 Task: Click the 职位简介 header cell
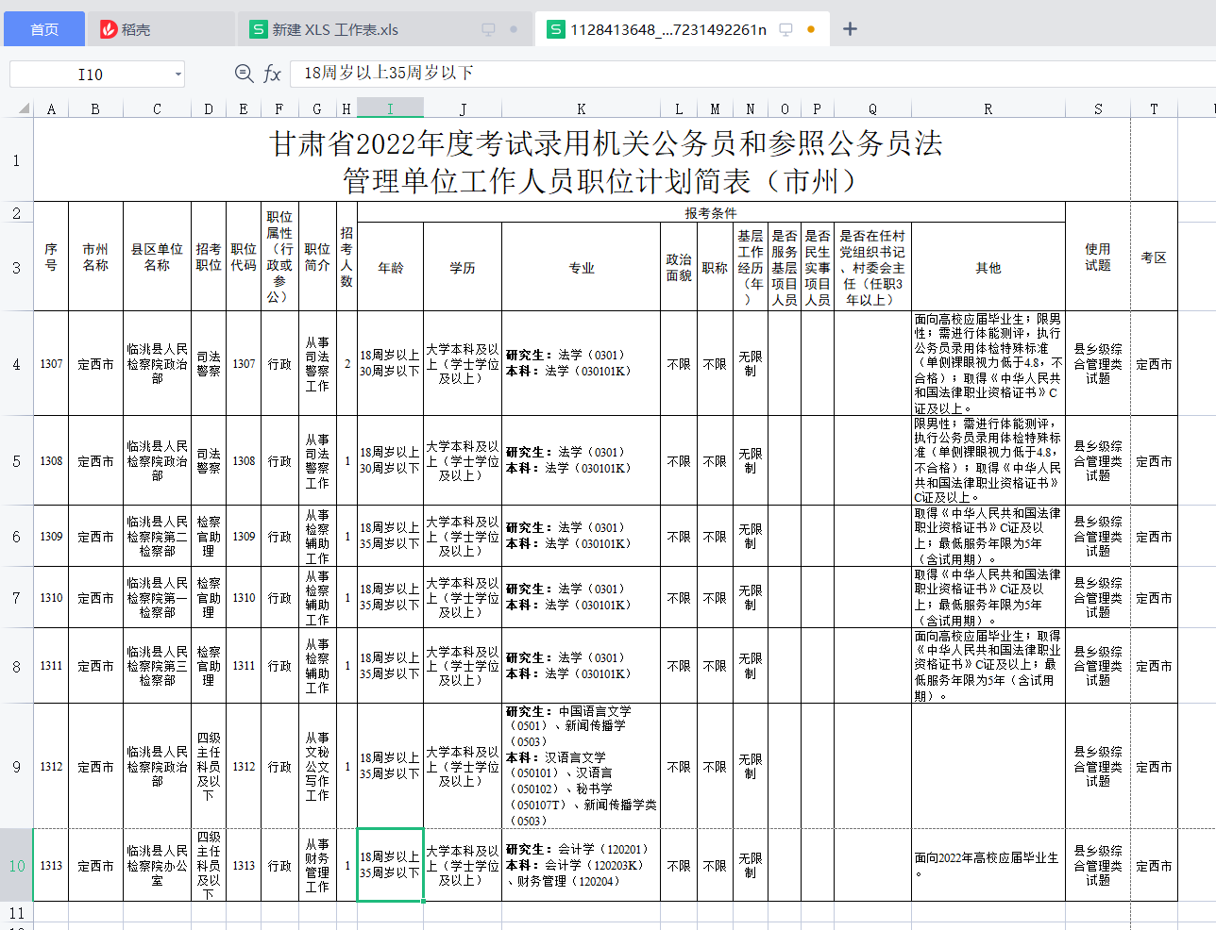tap(317, 257)
